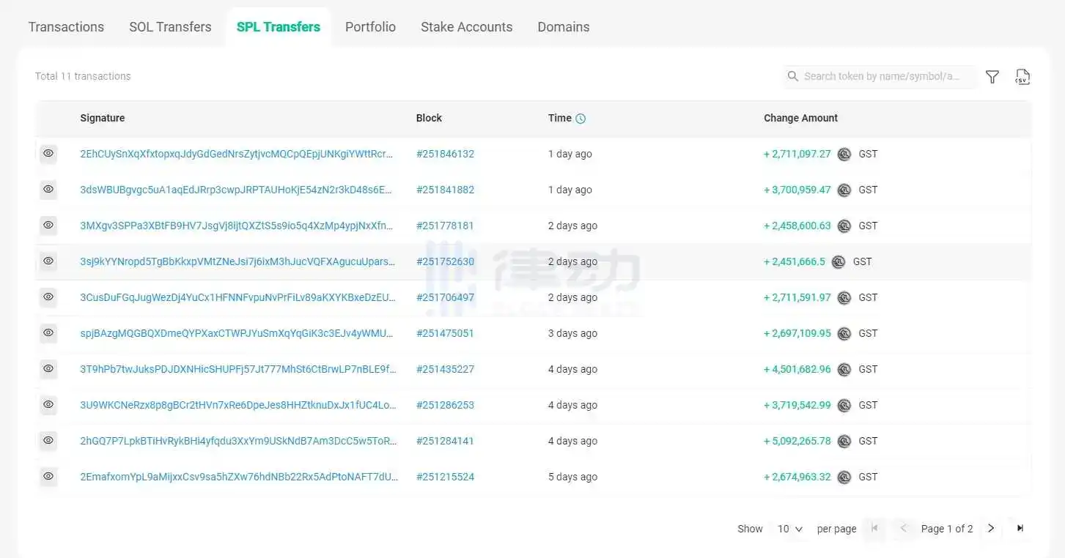
Task: Switch to the Portfolio tab
Action: 370,27
